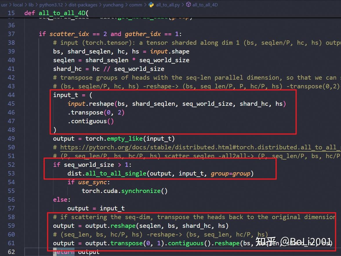Image resolution: width=341 pixels, height=256 pixels.
Task: Select line number 37 in the gutter
Action: tap(11, 34)
